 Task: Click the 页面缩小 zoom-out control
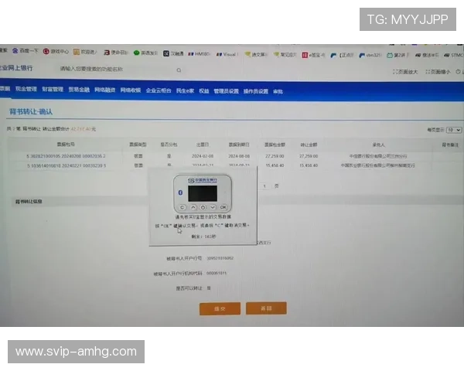[x=438, y=72]
